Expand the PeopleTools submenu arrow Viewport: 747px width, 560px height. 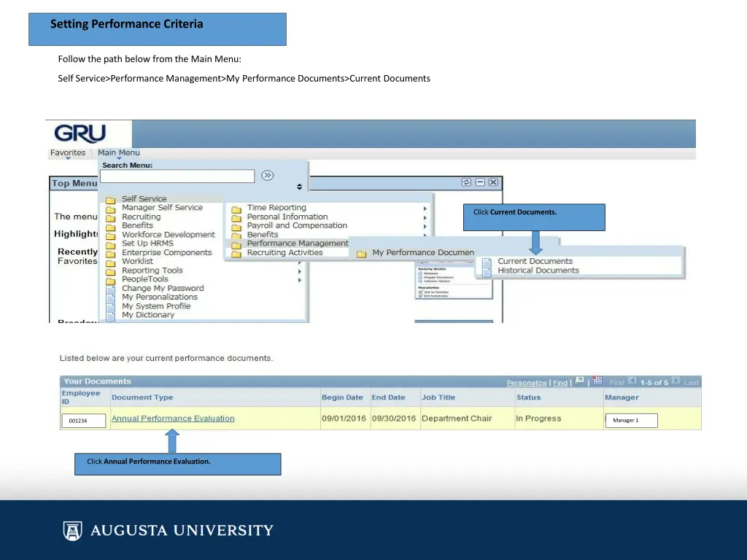tap(300, 281)
